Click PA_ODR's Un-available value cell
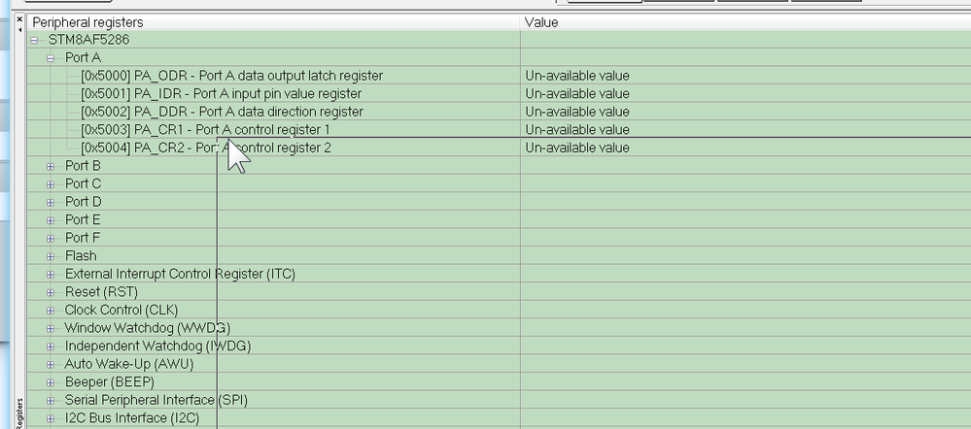The height and width of the screenshot is (429, 971). tap(577, 76)
